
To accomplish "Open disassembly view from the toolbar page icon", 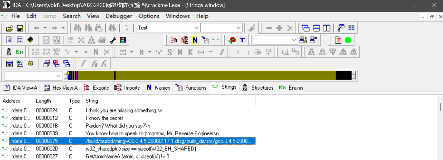I will [x=10, y=40].
